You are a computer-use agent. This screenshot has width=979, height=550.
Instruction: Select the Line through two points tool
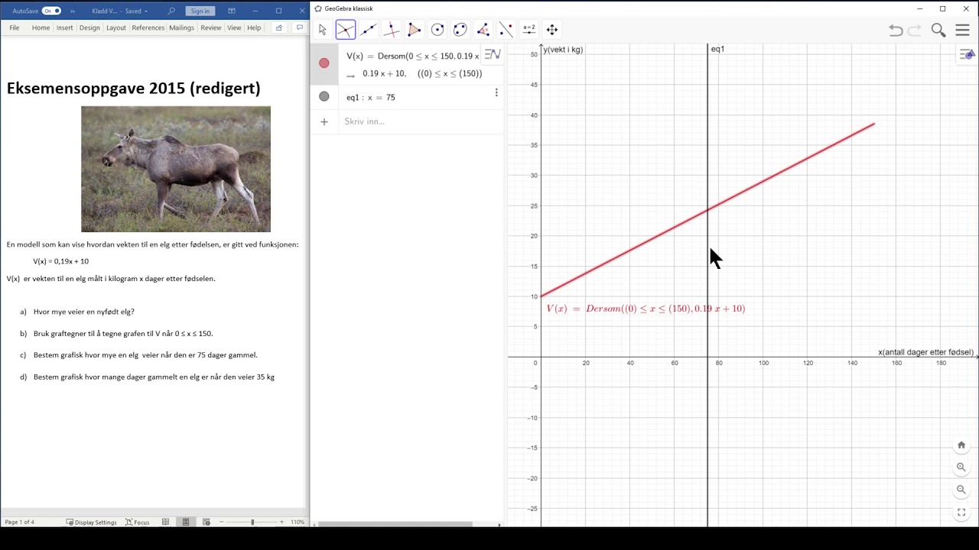[369, 30]
